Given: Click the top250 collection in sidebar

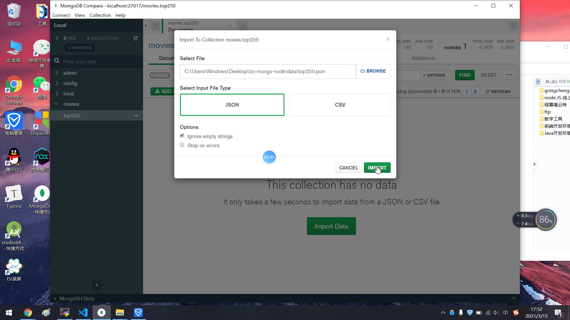Looking at the screenshot, I should coord(72,116).
